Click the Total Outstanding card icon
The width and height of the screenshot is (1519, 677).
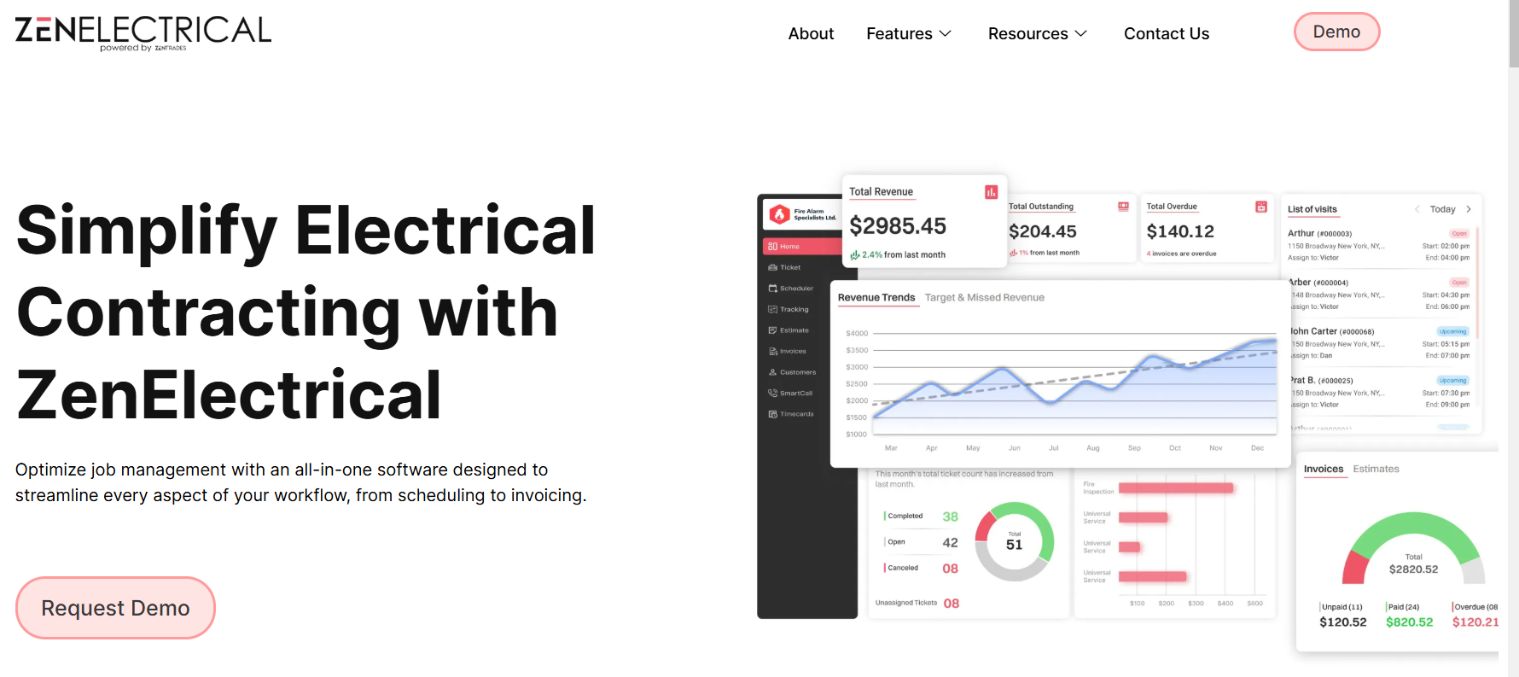pos(1123,207)
